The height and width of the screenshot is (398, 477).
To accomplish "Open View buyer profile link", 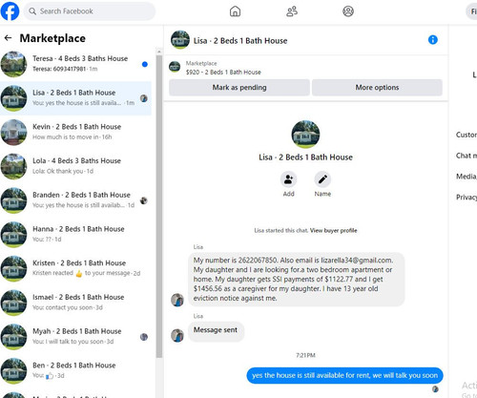I will [333, 230].
